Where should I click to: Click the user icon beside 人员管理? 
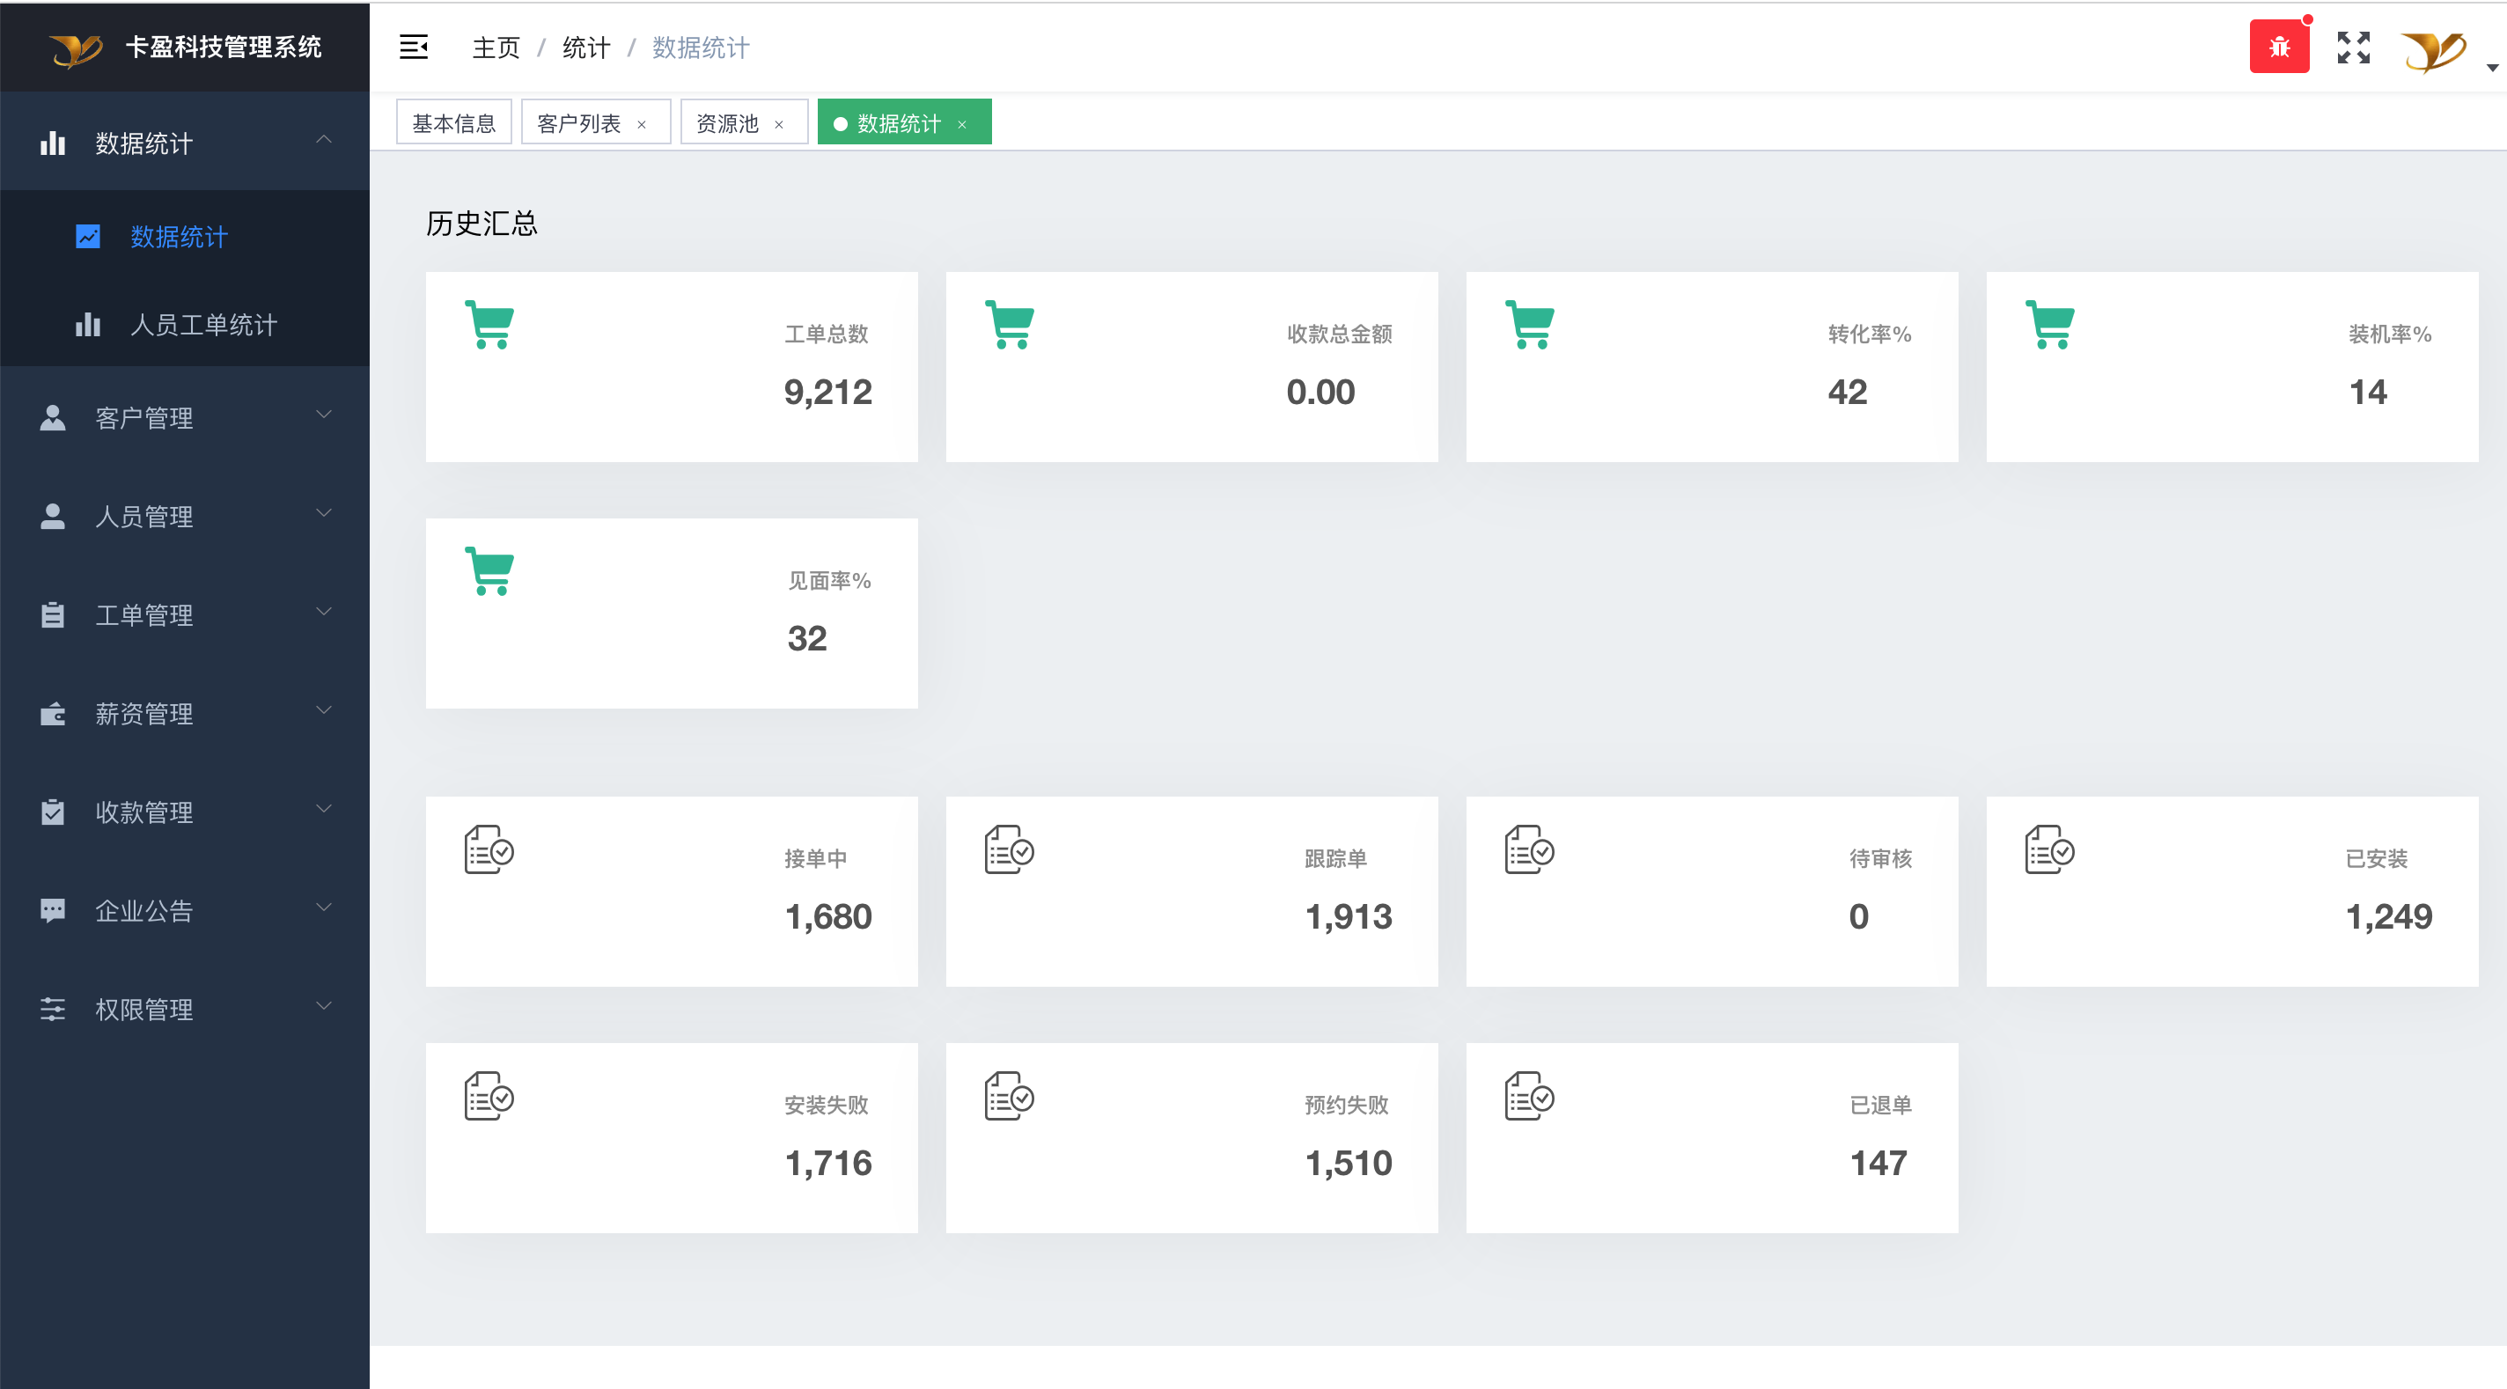click(53, 516)
